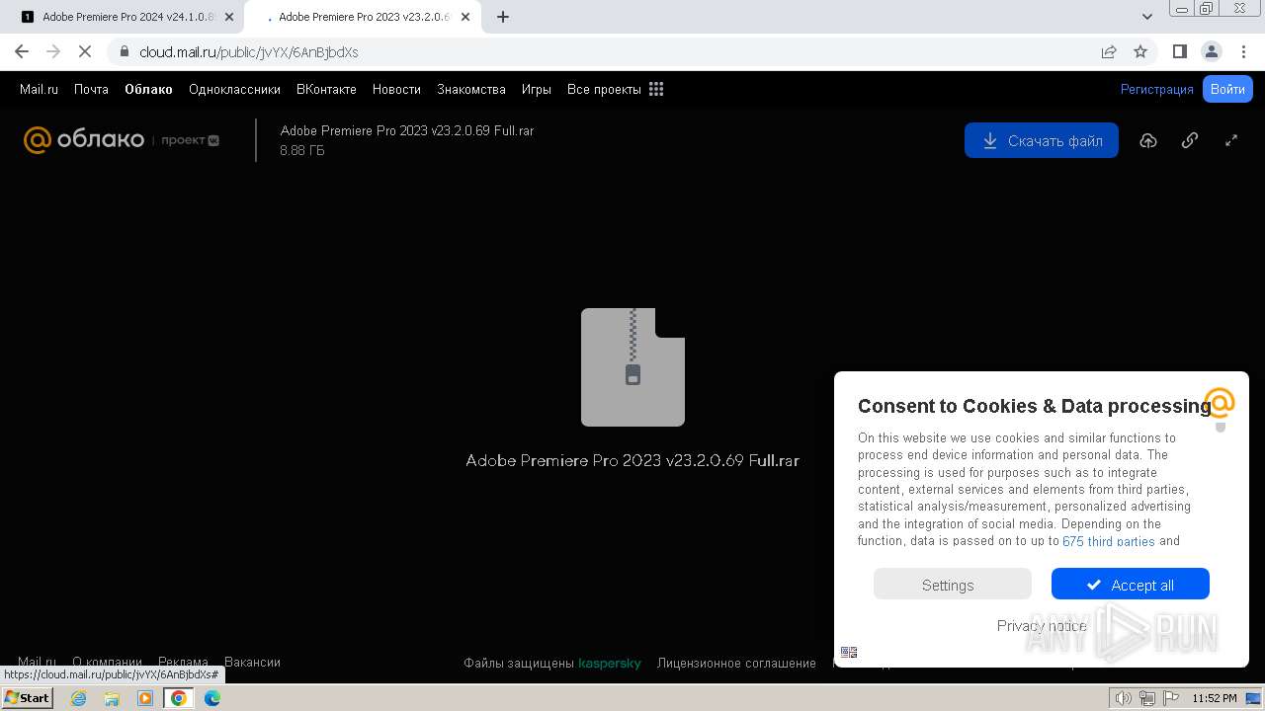Close the Adobe Premiere Pro 2024 tab

pyautogui.click(x=229, y=17)
